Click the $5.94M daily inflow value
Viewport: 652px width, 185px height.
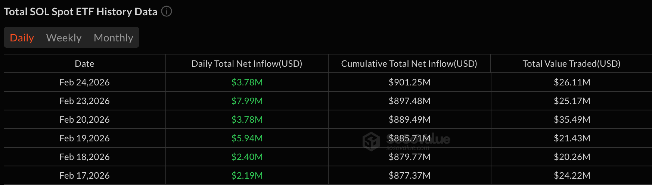[247, 138]
